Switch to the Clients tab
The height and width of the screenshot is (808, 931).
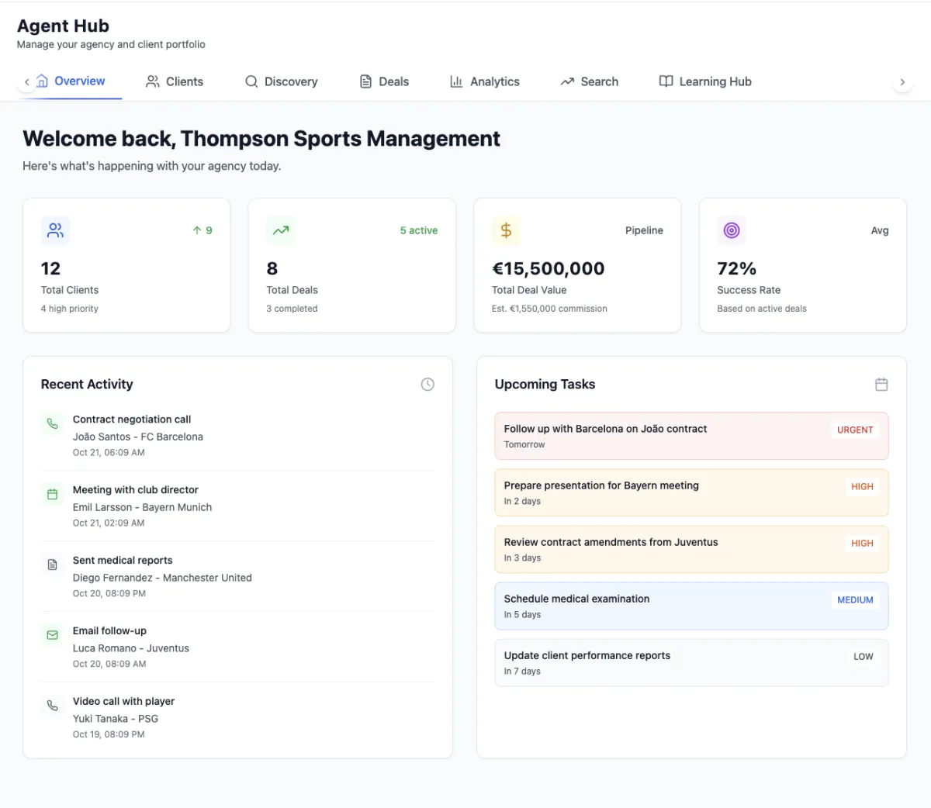[x=175, y=81]
